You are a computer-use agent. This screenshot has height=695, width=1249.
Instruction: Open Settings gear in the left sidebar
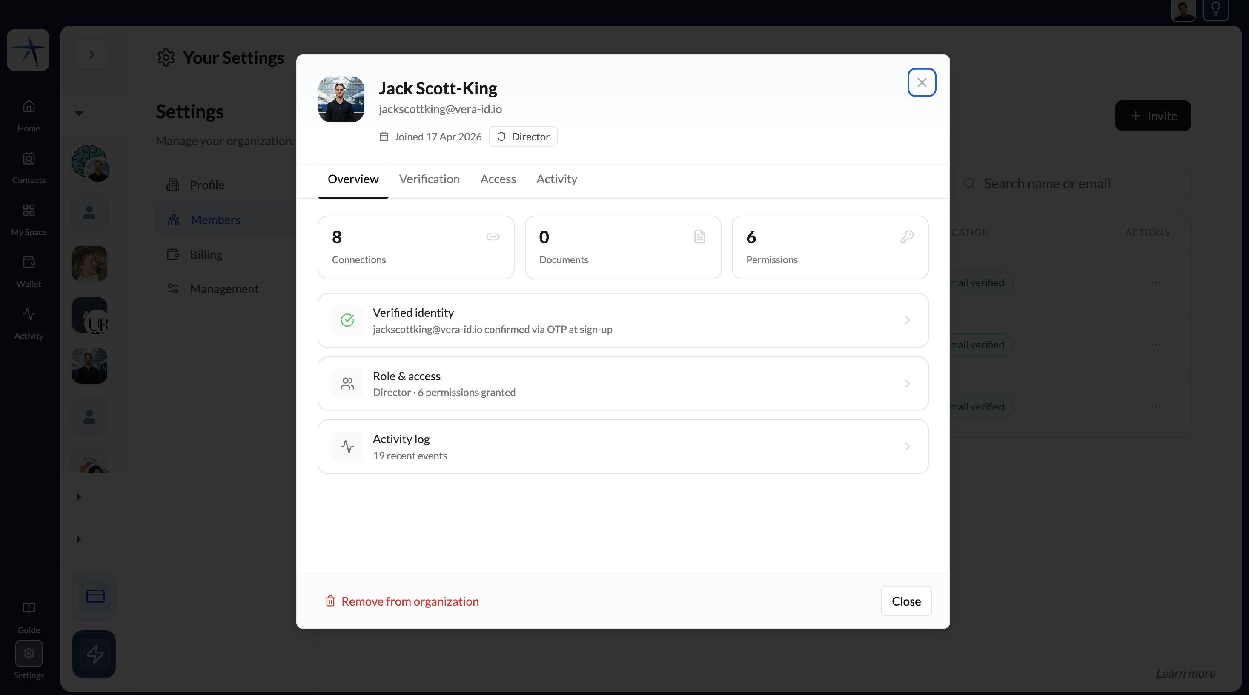click(29, 653)
